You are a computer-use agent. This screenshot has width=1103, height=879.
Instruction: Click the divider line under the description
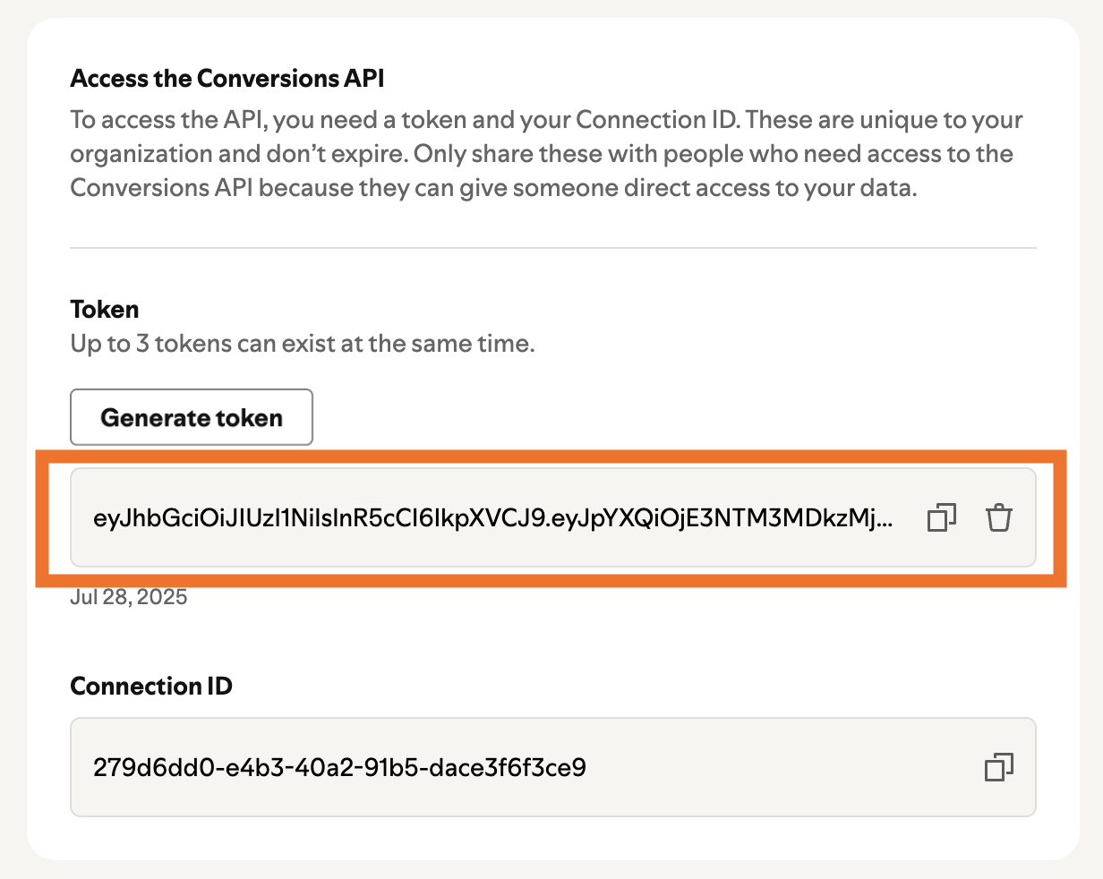(553, 248)
